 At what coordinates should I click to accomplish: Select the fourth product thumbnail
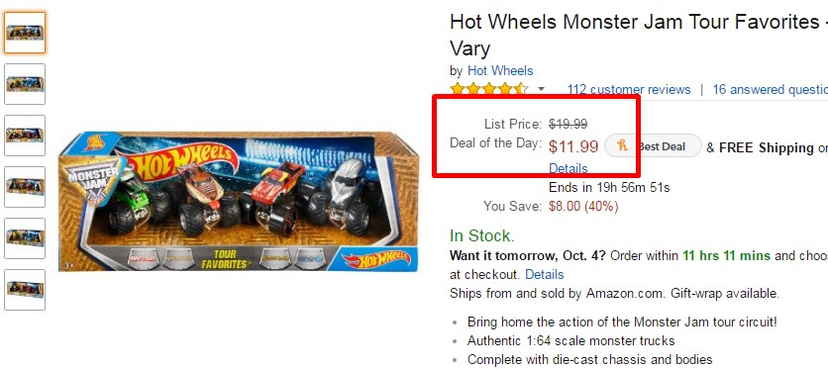25,187
